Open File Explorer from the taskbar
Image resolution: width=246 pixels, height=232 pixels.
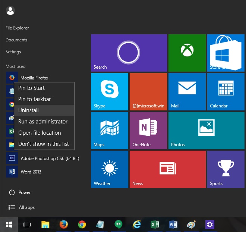point(45,225)
